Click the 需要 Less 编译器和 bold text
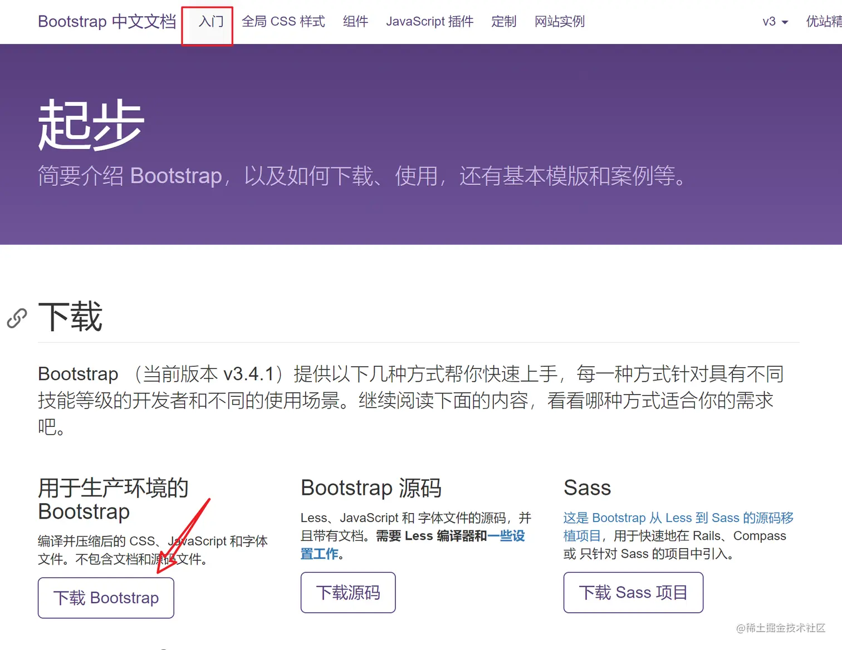 pos(432,536)
